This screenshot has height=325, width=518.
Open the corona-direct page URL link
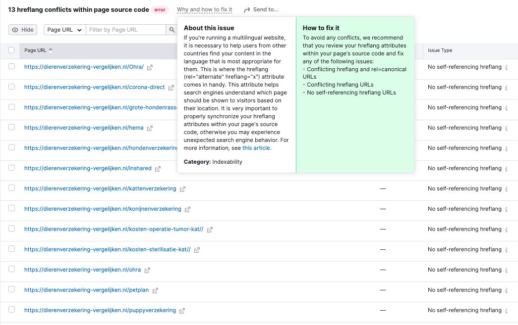pos(95,88)
